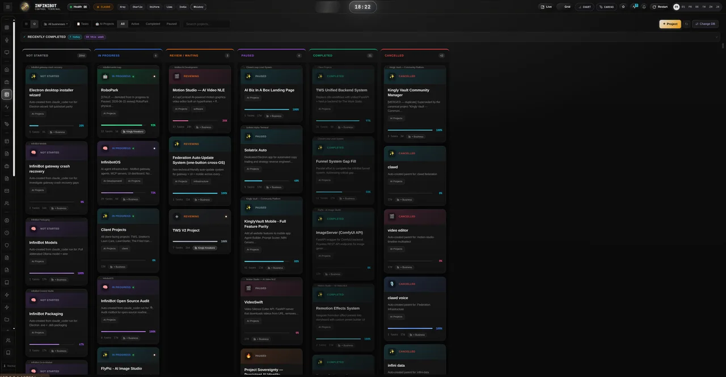Click the Restart button
This screenshot has width=726, height=377.
[660, 7]
